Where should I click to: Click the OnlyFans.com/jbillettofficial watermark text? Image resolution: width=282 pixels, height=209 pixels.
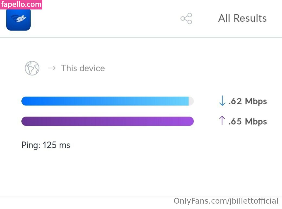[226, 201]
